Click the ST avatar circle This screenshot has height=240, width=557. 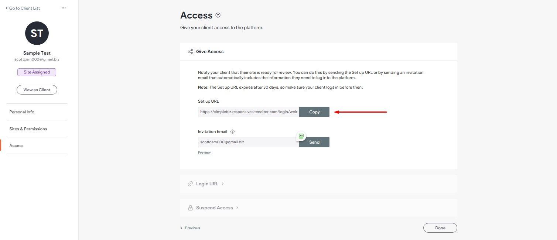click(37, 33)
